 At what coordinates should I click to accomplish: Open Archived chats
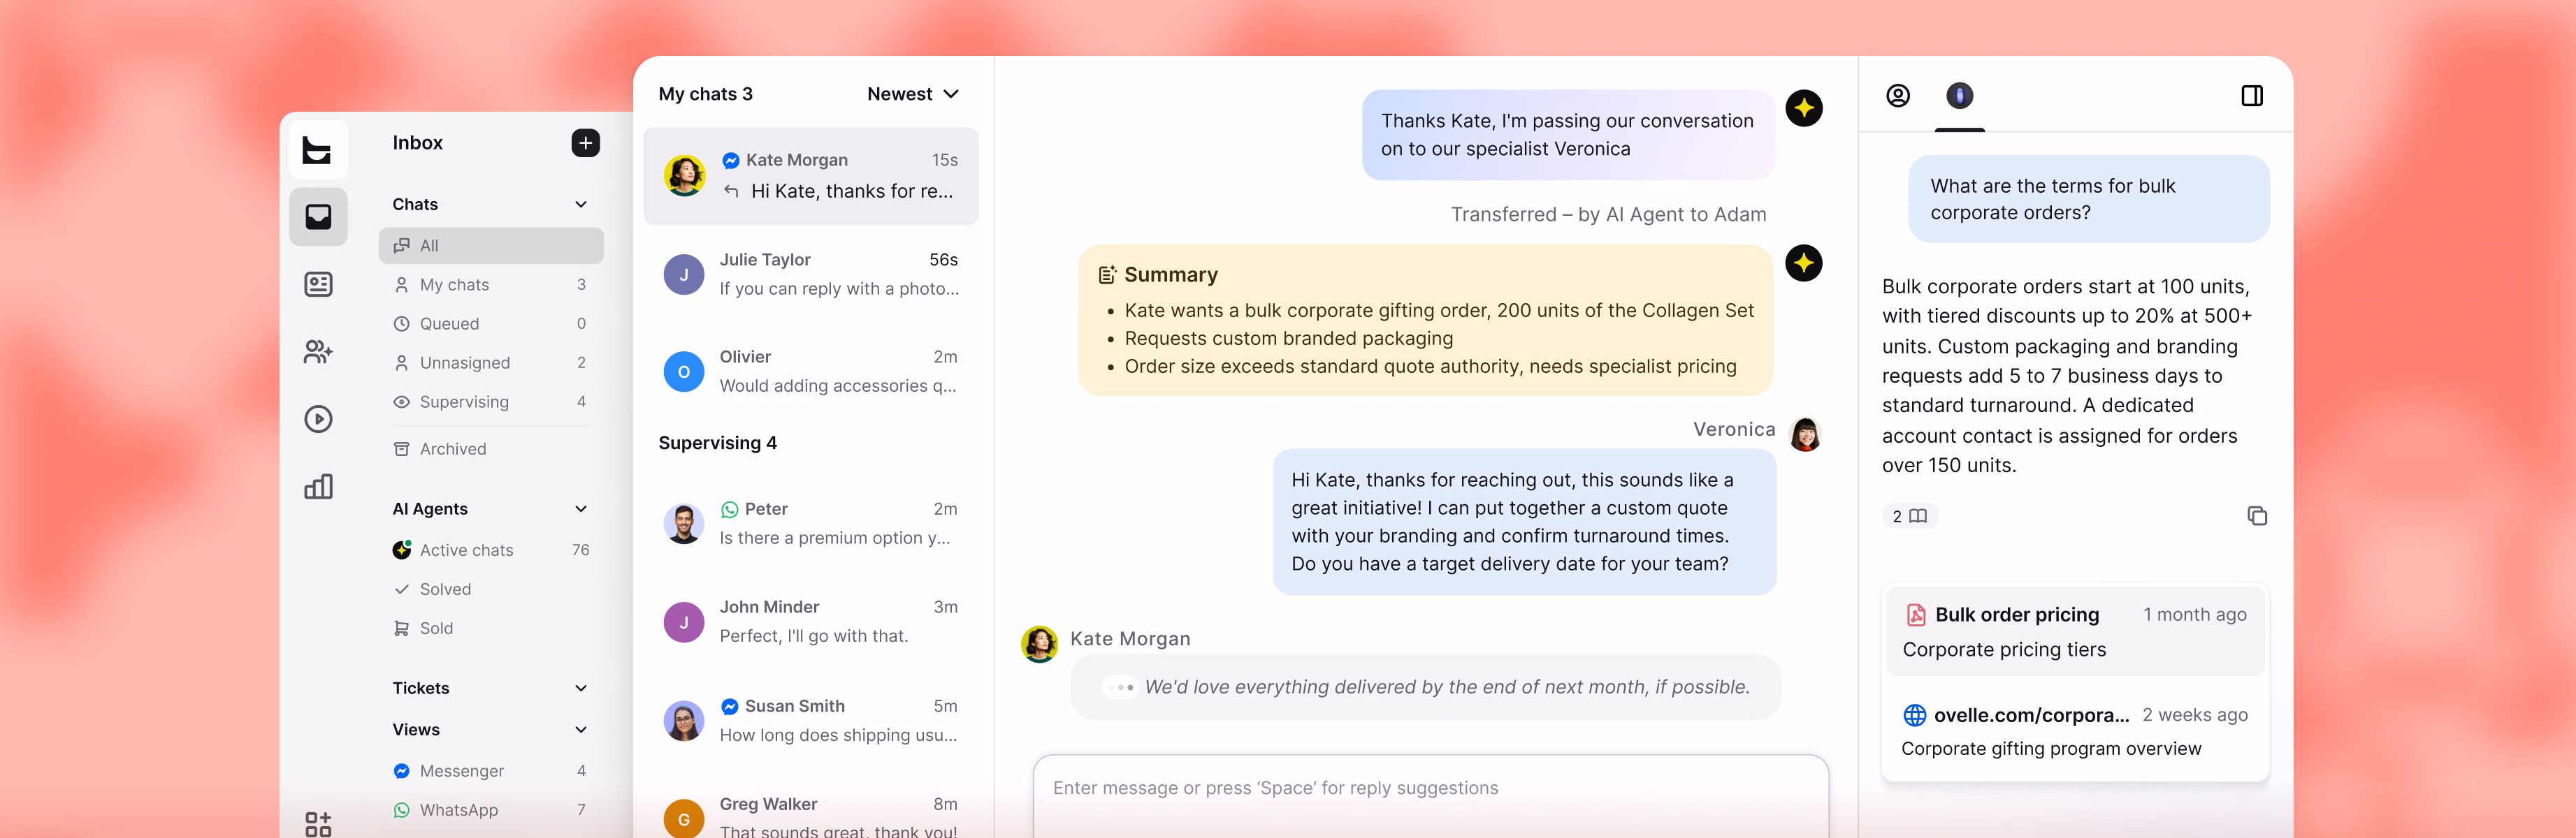[x=491, y=450]
